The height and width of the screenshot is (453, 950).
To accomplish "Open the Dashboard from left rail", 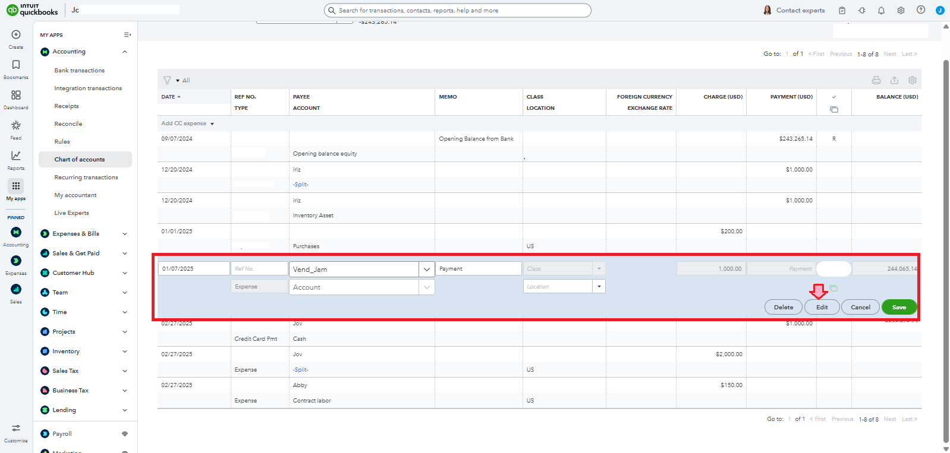I will (16, 96).
